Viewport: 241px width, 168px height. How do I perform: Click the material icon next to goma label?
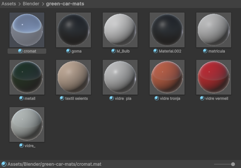coord(68,51)
